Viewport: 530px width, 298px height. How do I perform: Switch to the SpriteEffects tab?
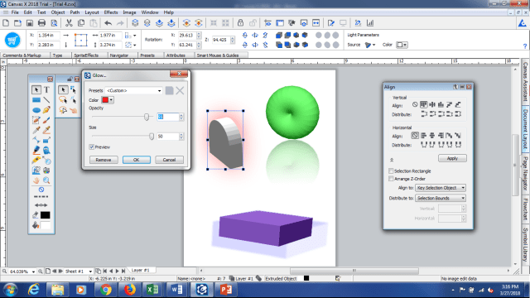coord(86,55)
